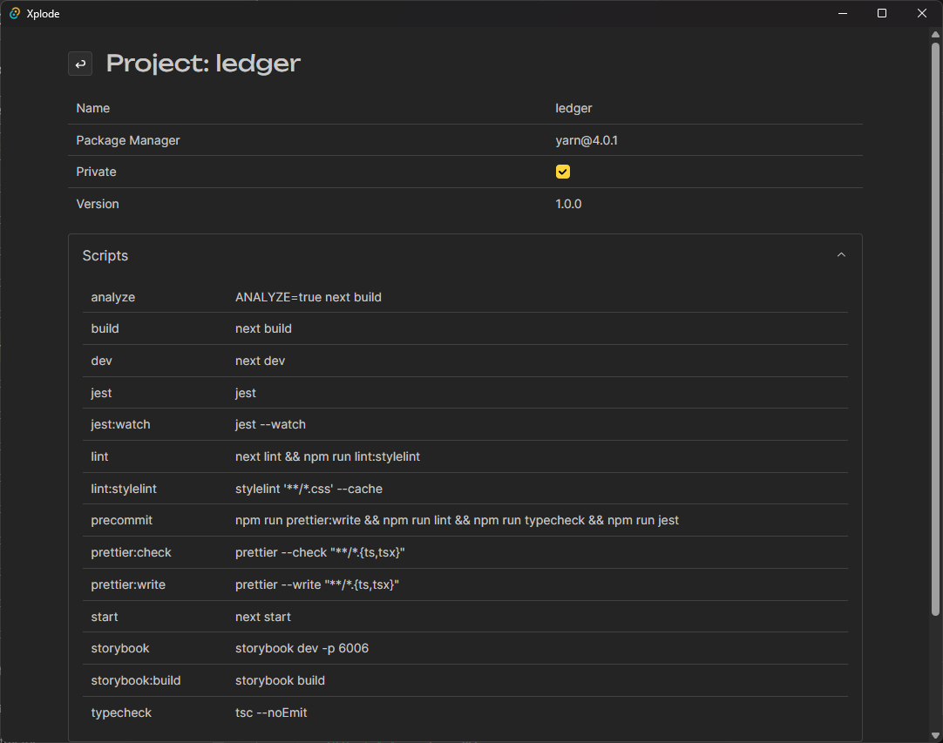Click the 'tsc --noEmit' command text
This screenshot has height=743, width=943.
click(271, 713)
